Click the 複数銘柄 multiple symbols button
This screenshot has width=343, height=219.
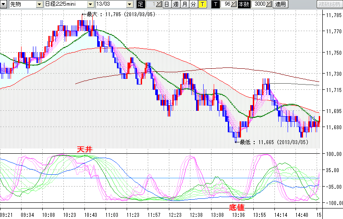coord(329,4)
